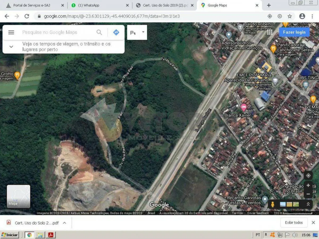The height and width of the screenshot is (239, 319).
Task: Click Chrome icon in the taskbar
Action: [29, 235]
